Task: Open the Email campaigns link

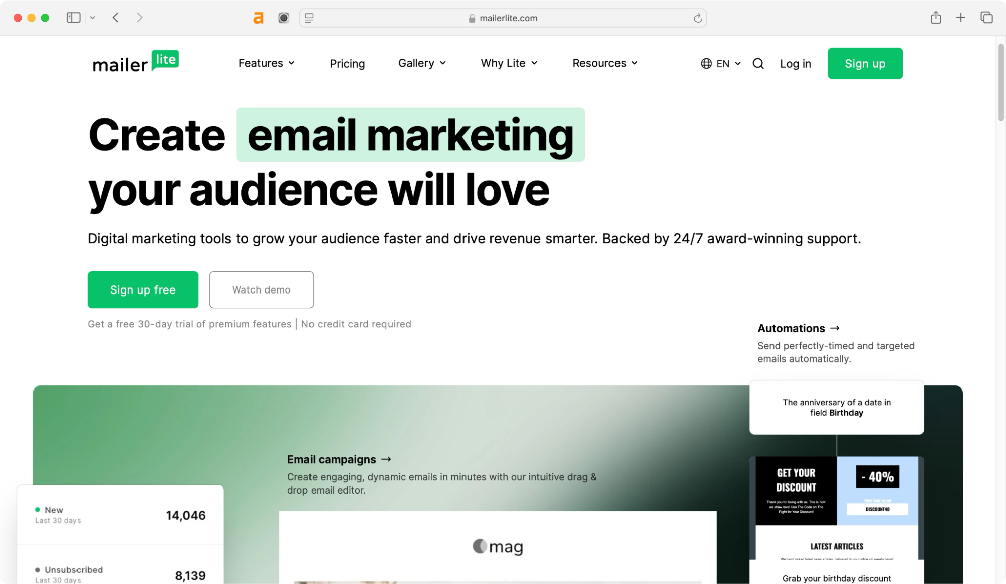Action: [339, 459]
